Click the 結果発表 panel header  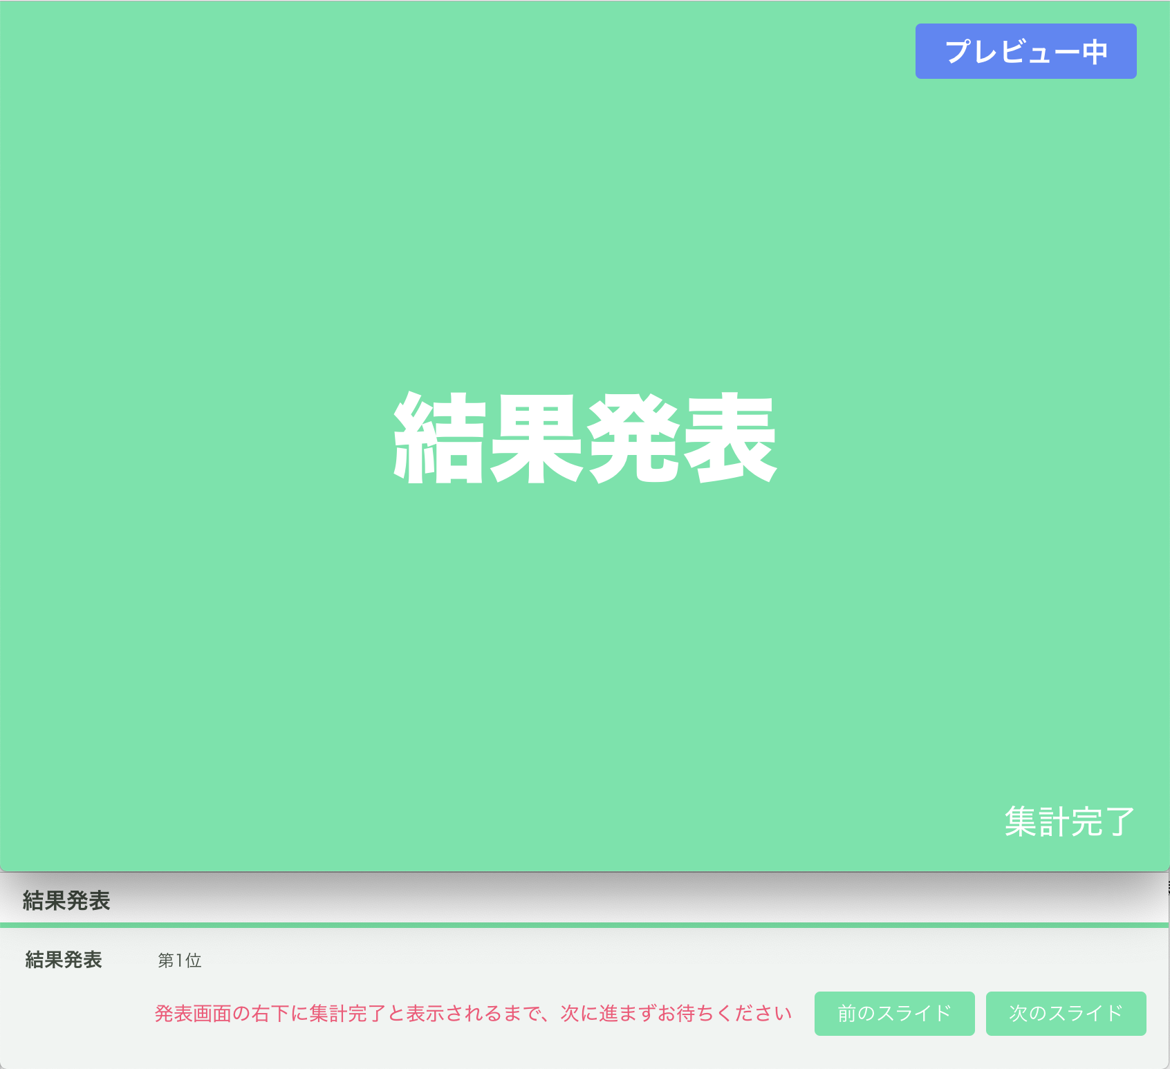pos(66,900)
